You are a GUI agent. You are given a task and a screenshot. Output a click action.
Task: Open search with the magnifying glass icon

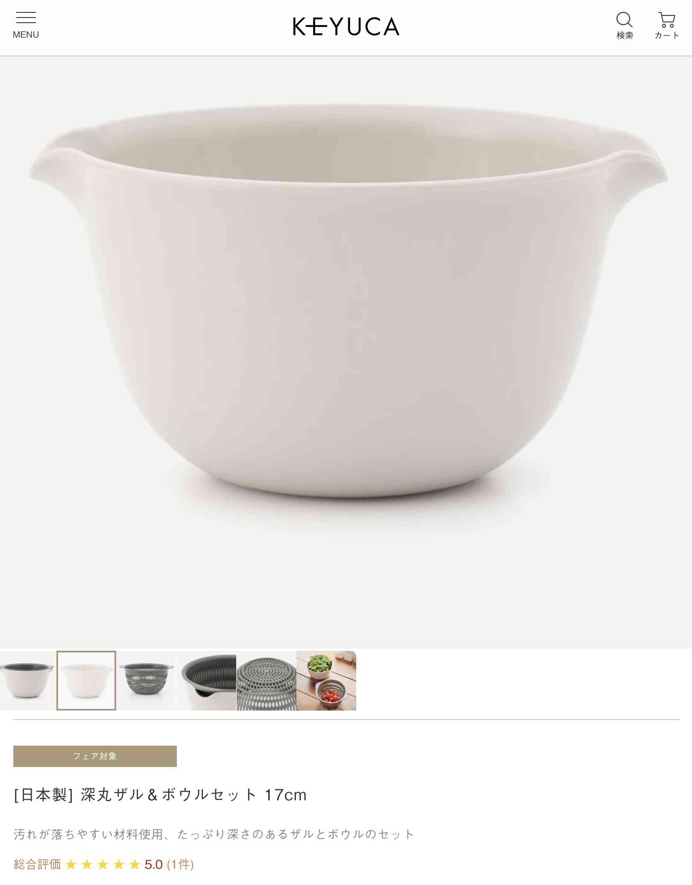click(624, 20)
